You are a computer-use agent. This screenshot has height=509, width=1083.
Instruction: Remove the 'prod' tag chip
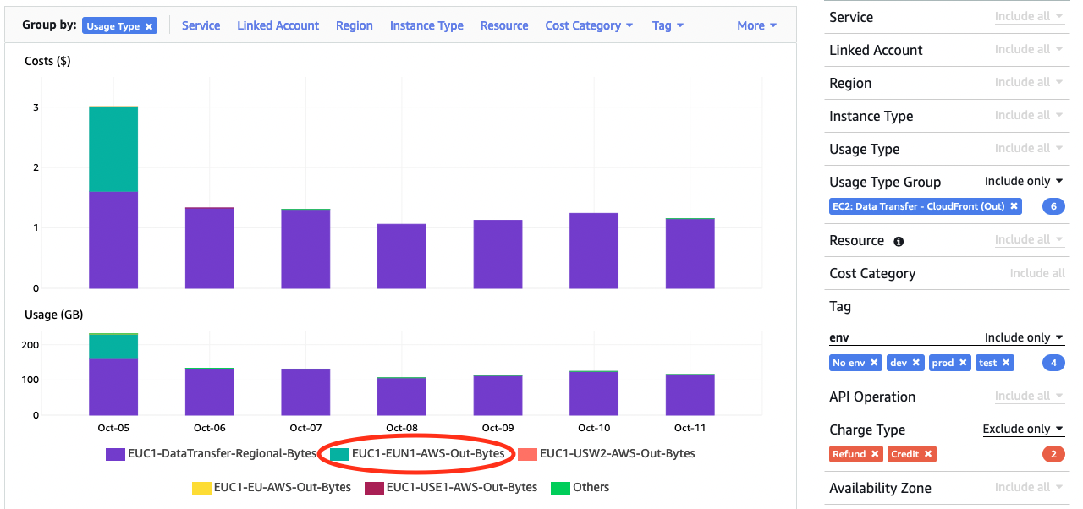click(963, 363)
